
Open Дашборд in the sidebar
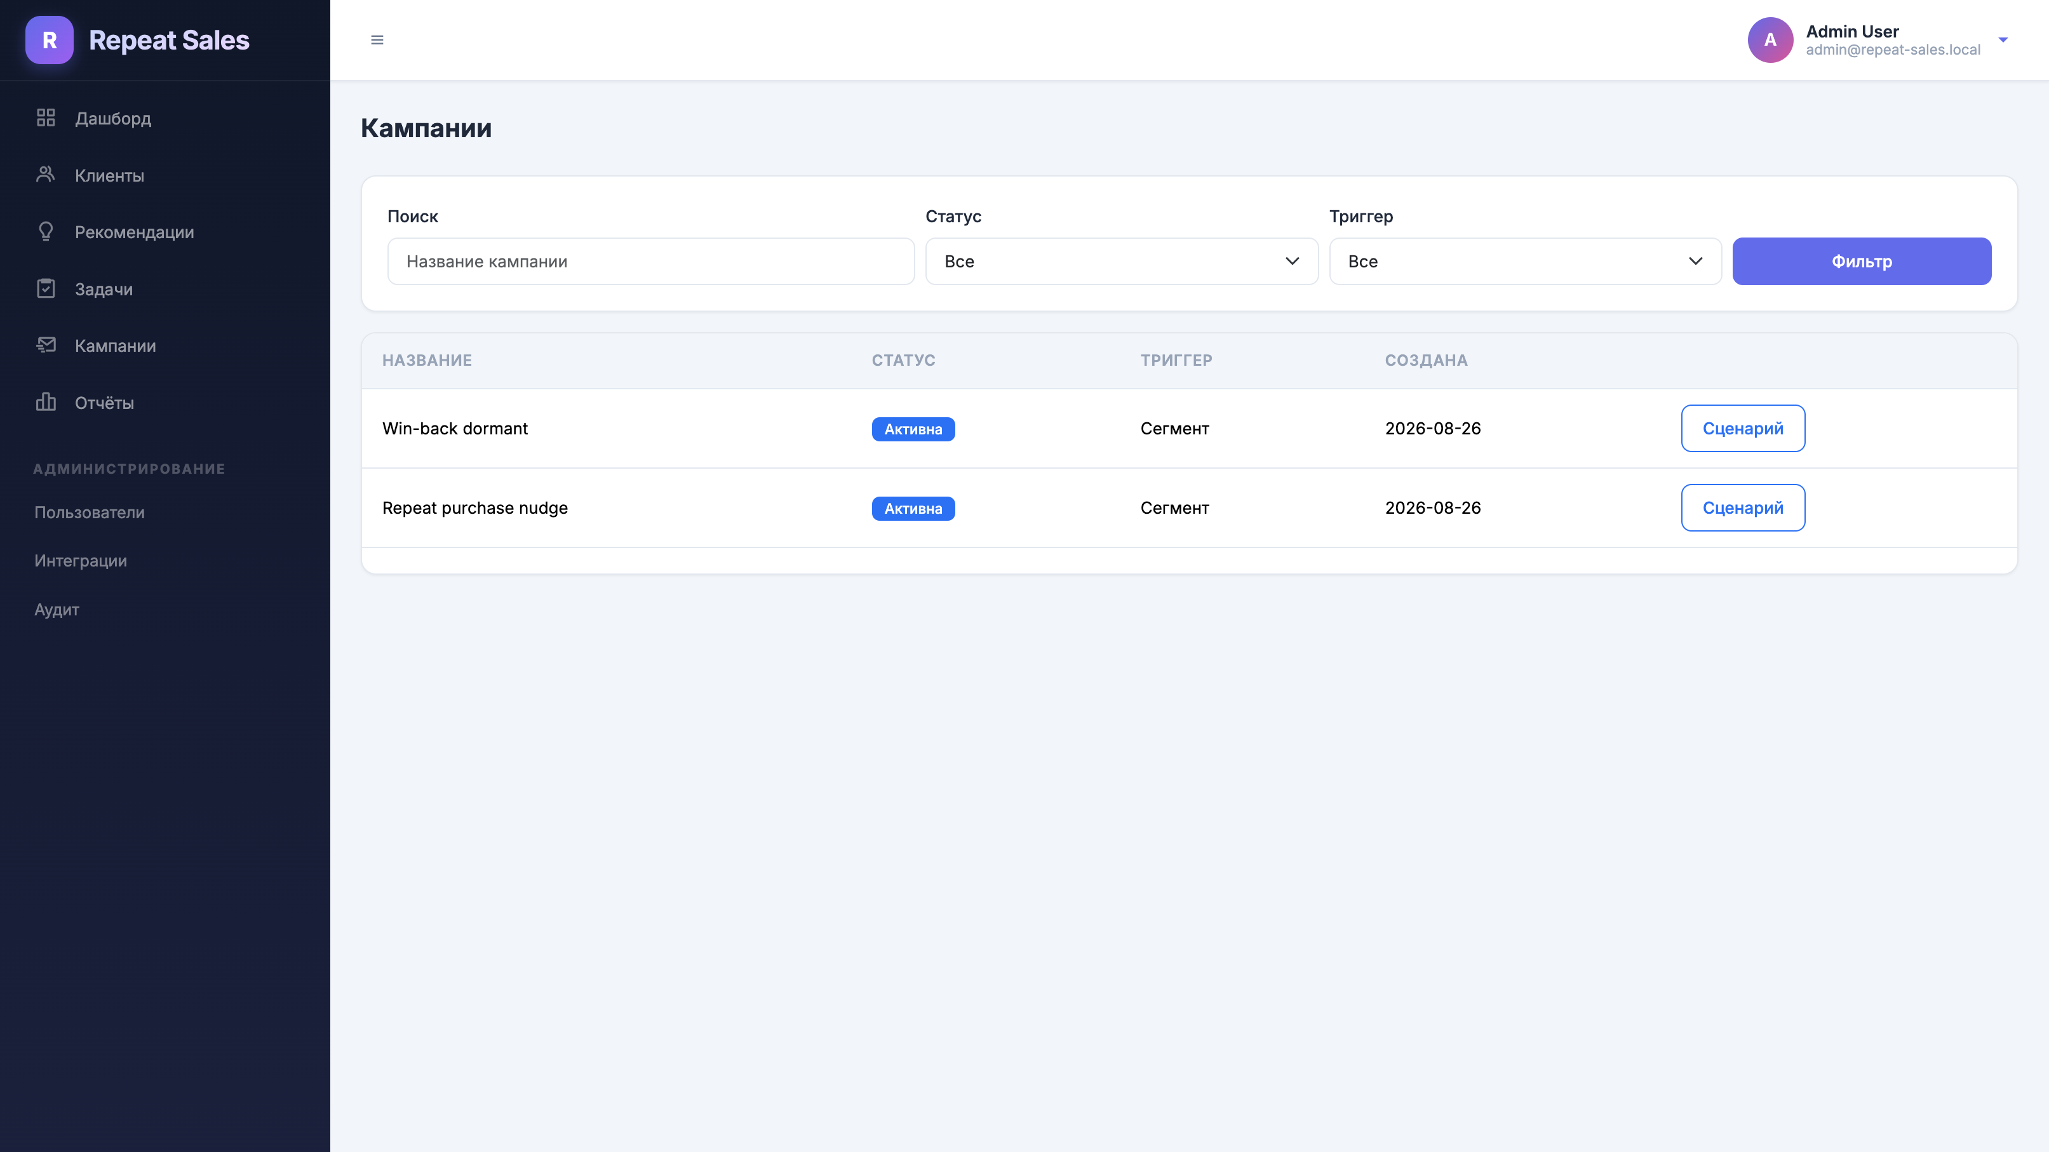(113, 119)
